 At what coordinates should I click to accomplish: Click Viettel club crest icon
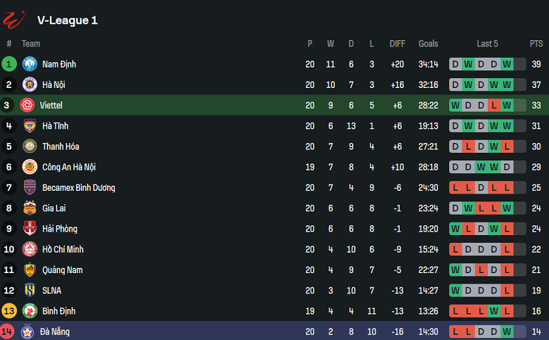[29, 106]
